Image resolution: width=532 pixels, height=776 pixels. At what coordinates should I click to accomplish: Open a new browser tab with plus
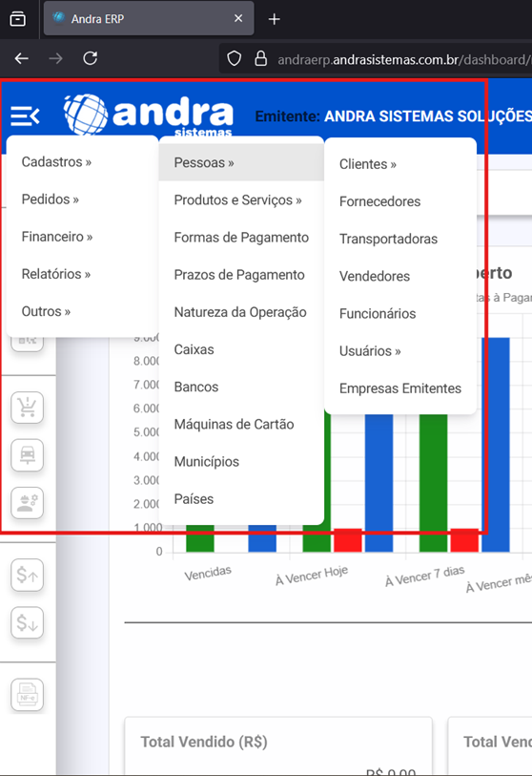[x=274, y=19]
